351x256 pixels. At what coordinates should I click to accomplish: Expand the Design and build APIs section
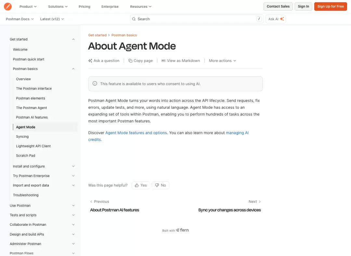73,234
